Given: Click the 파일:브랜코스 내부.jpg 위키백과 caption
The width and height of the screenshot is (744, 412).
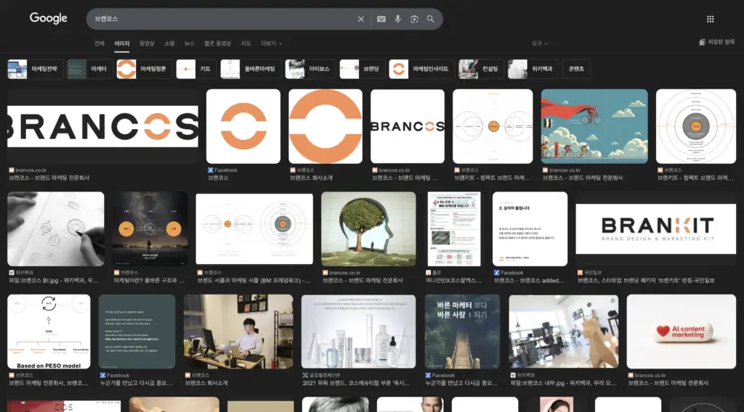Looking at the screenshot, I should pyautogui.click(x=563, y=383).
